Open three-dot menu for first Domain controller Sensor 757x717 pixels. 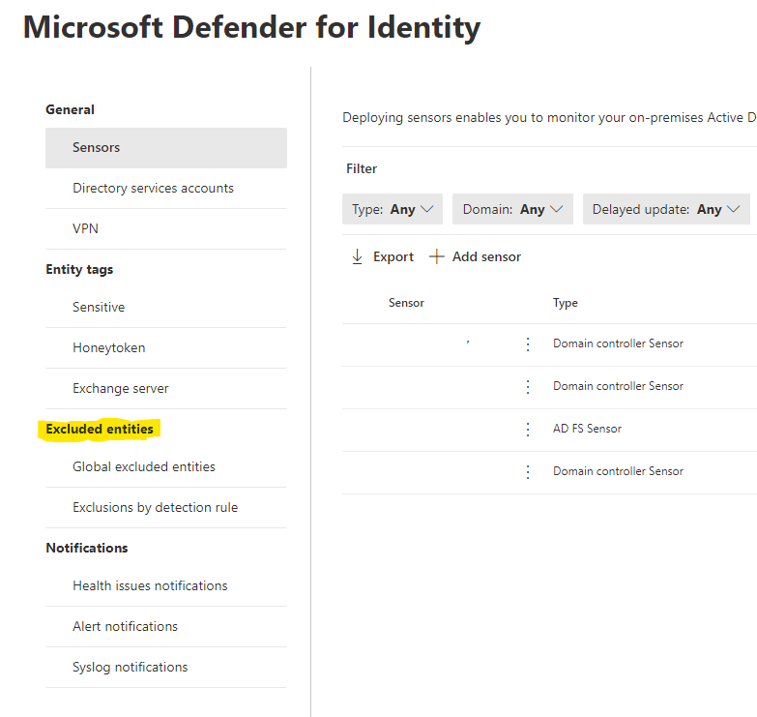[x=528, y=344]
